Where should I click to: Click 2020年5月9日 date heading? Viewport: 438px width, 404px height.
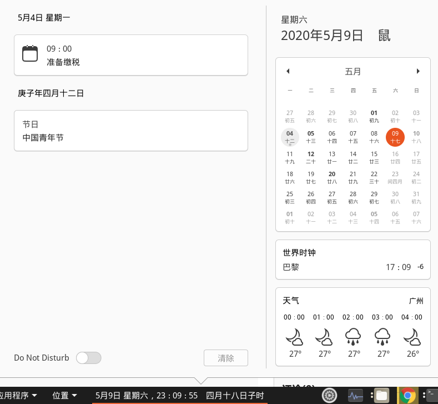(322, 36)
